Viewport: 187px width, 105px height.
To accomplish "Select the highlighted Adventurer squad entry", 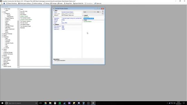I will click(89, 18).
